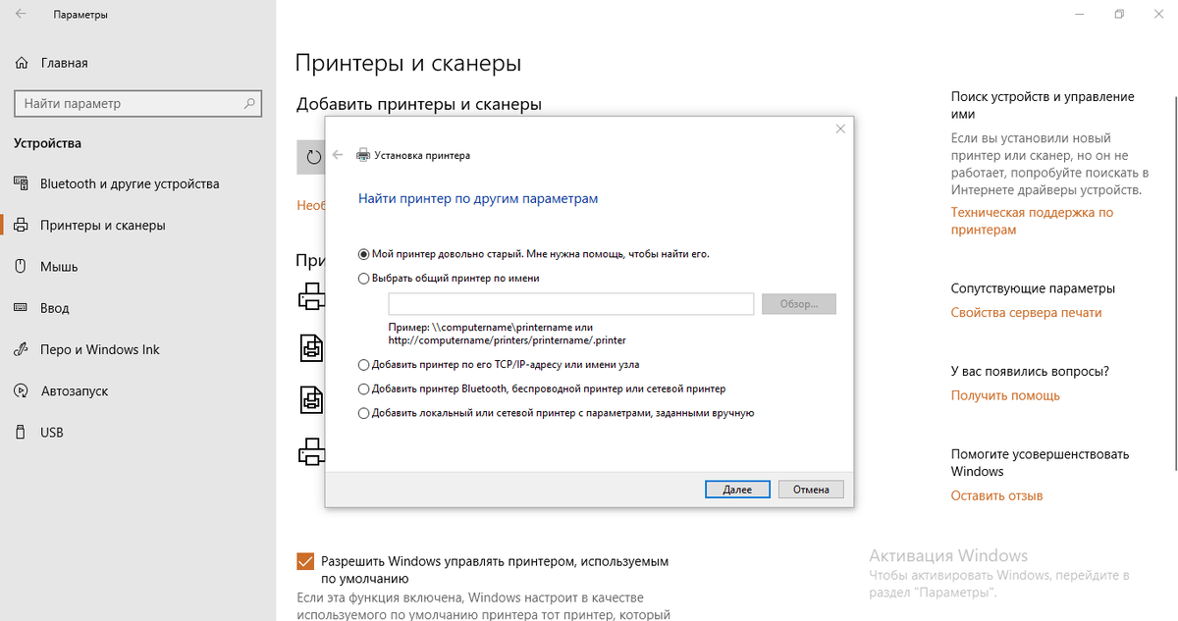1178x621 pixels.
Task: Click the dialog back arrow icon
Action: pyautogui.click(x=338, y=155)
